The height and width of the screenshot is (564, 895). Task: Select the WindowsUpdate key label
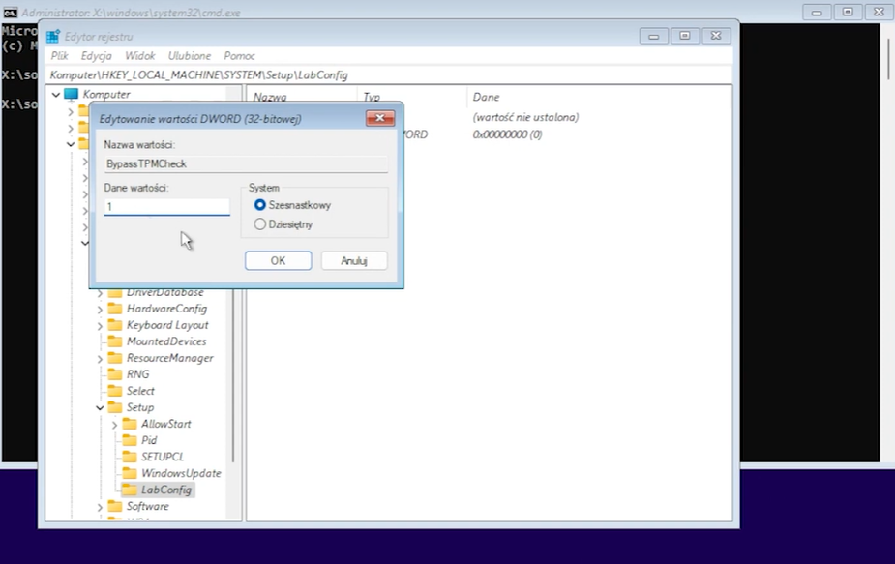coord(181,473)
